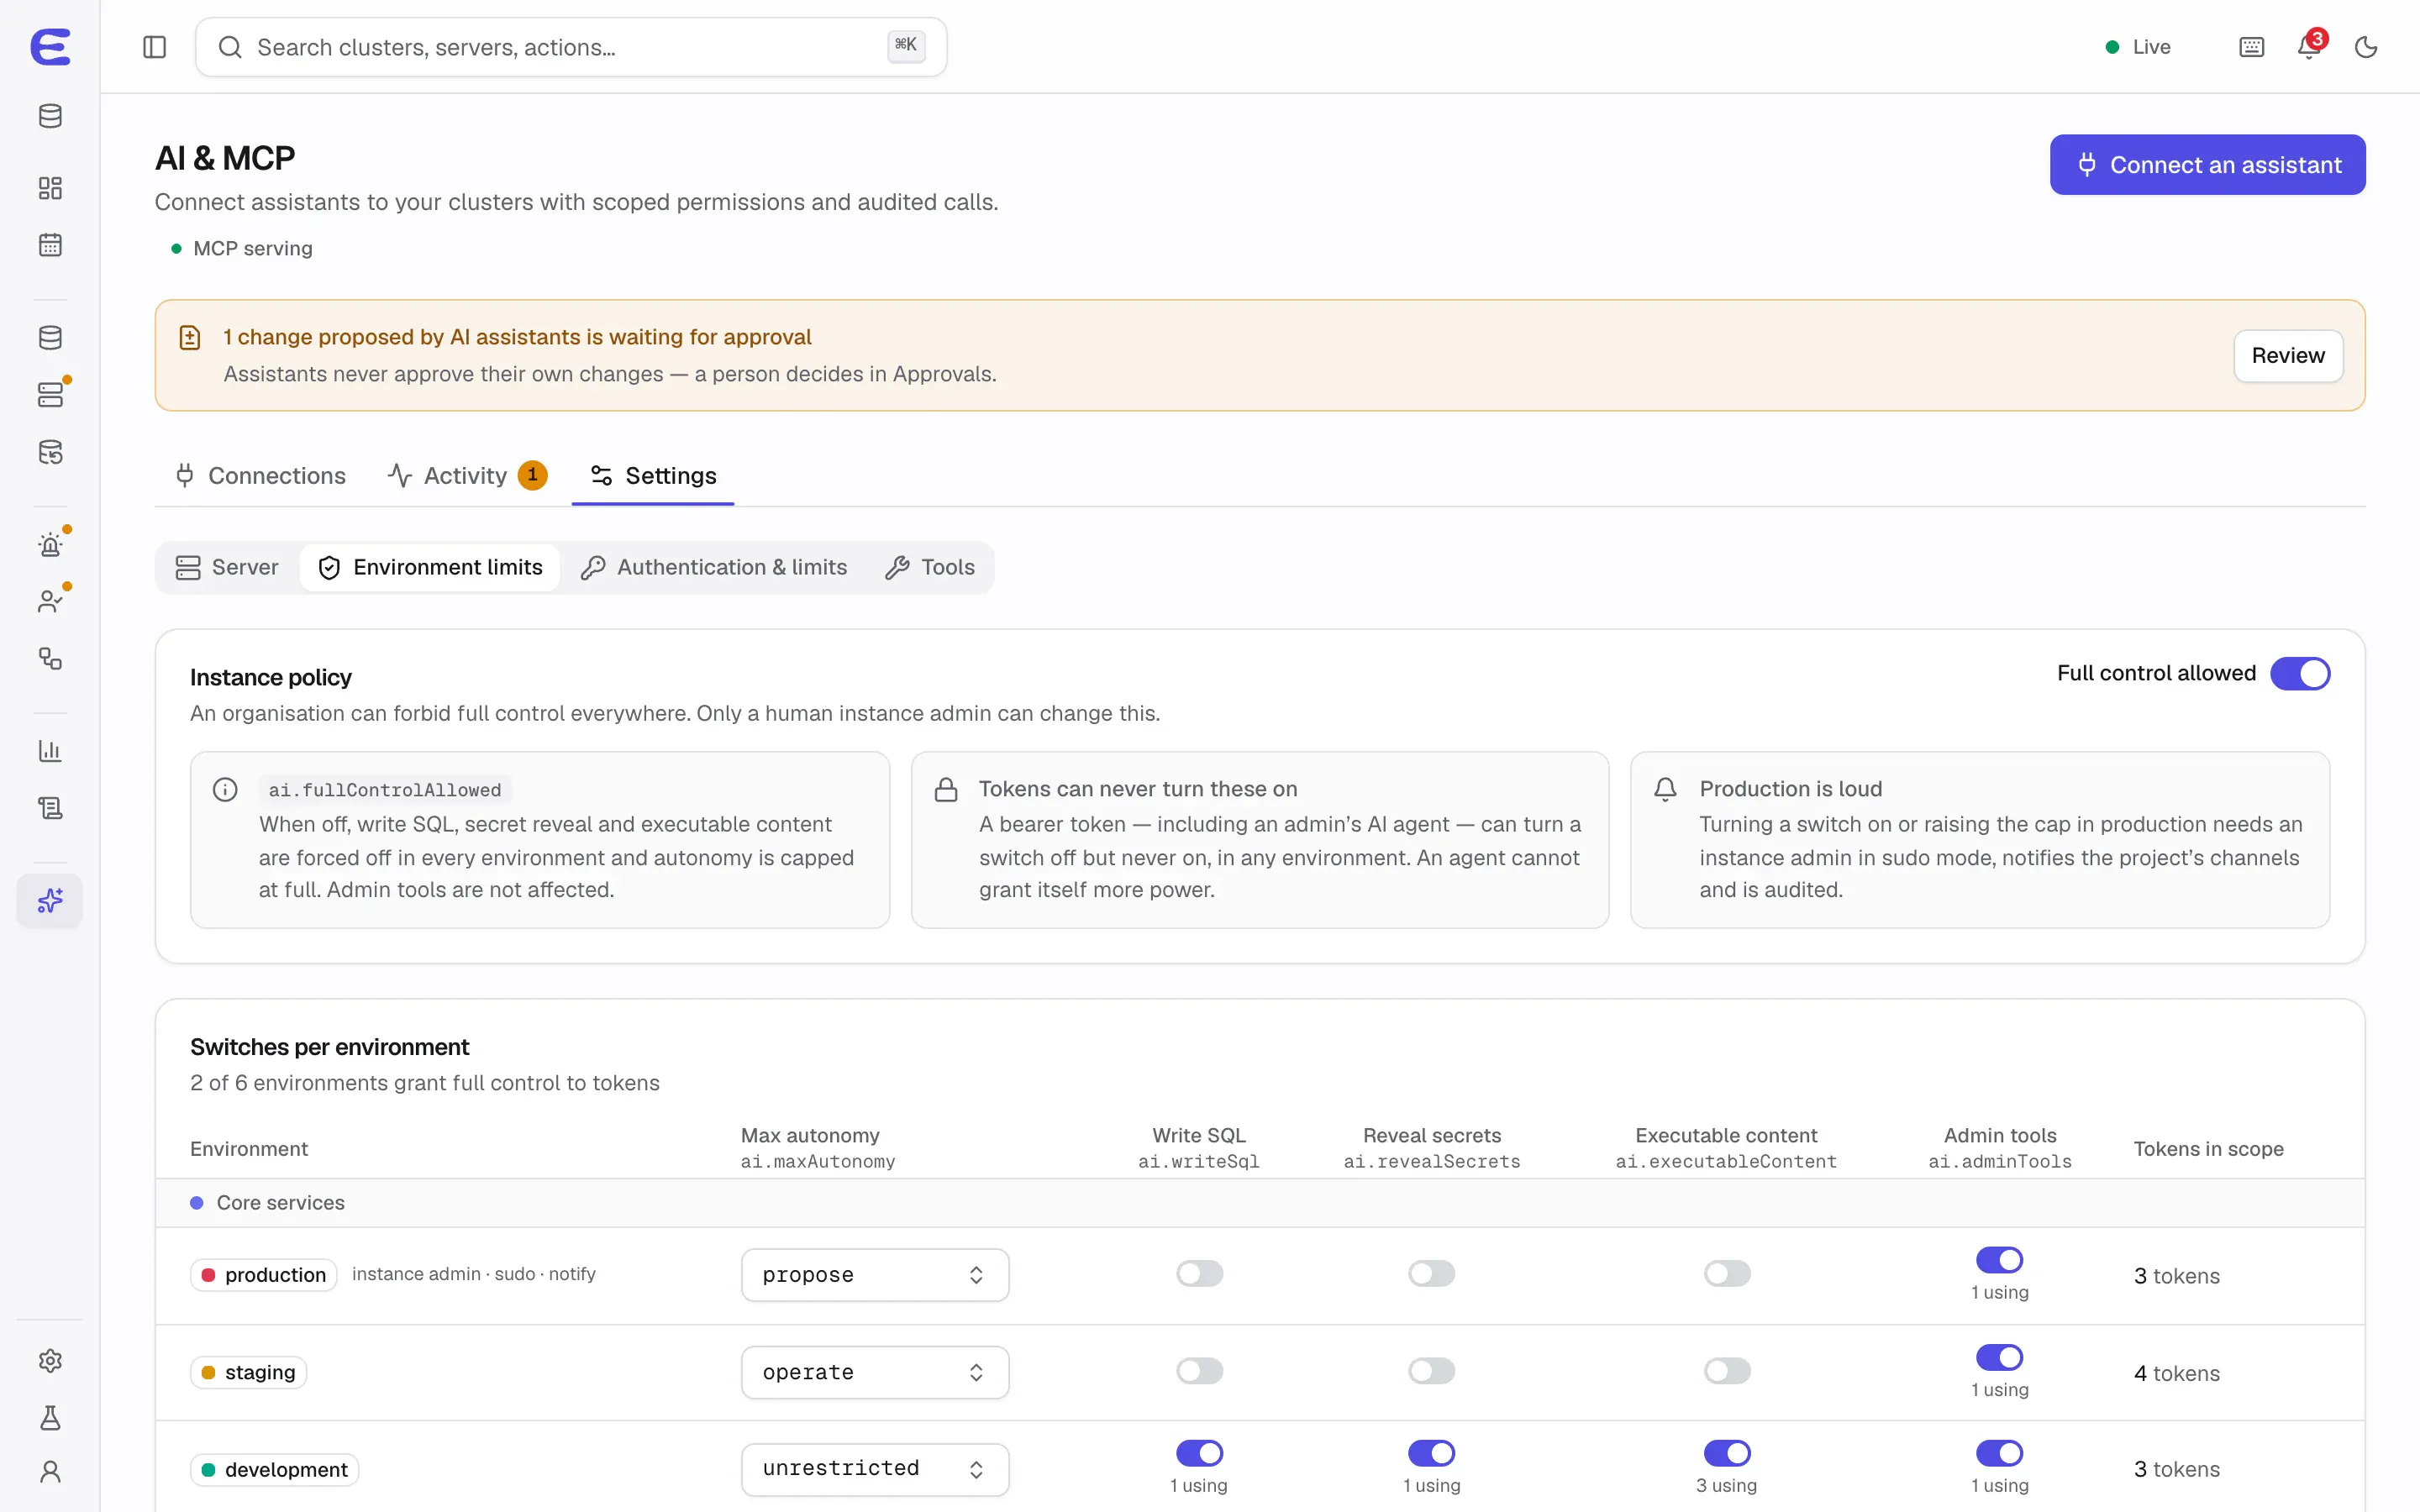Enable Reveal secrets for staging
The image size is (2420, 1512).
[1431, 1370]
